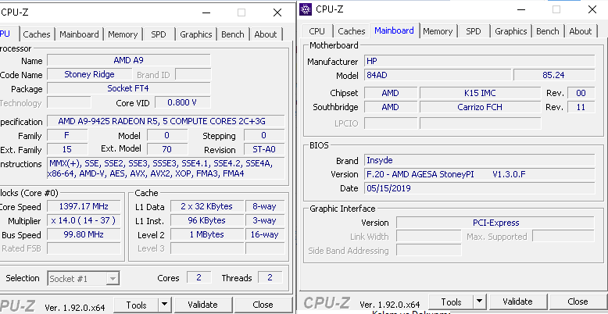Minimize the left CPU-Z window
The image size is (608, 314).
coord(206,12)
